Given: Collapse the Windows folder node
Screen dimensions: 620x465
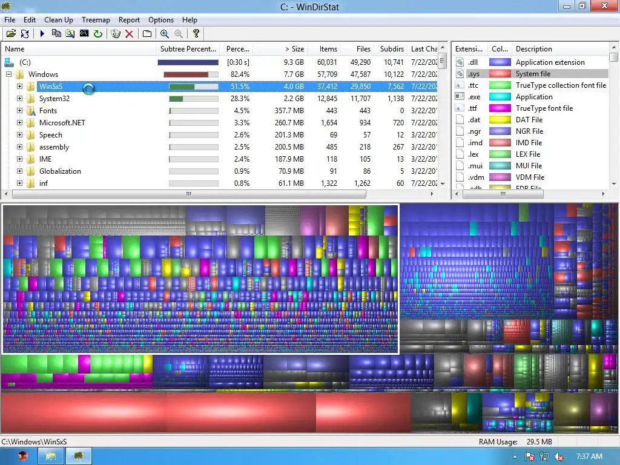Looking at the screenshot, I should click(8, 74).
